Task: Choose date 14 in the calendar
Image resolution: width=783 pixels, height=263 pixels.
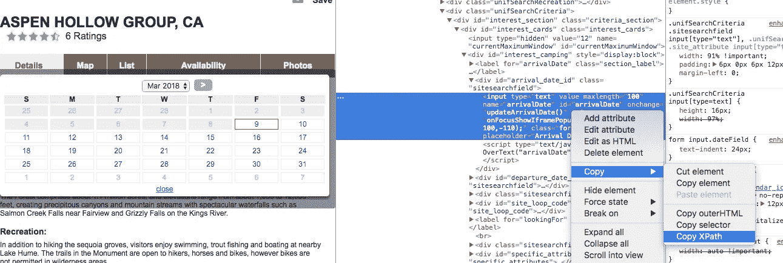Action: [x=164, y=138]
